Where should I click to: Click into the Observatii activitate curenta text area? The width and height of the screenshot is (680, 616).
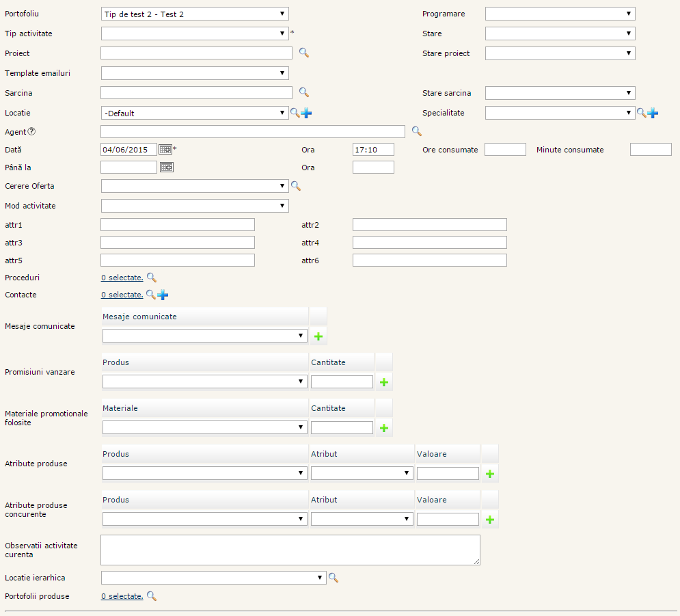click(290, 550)
